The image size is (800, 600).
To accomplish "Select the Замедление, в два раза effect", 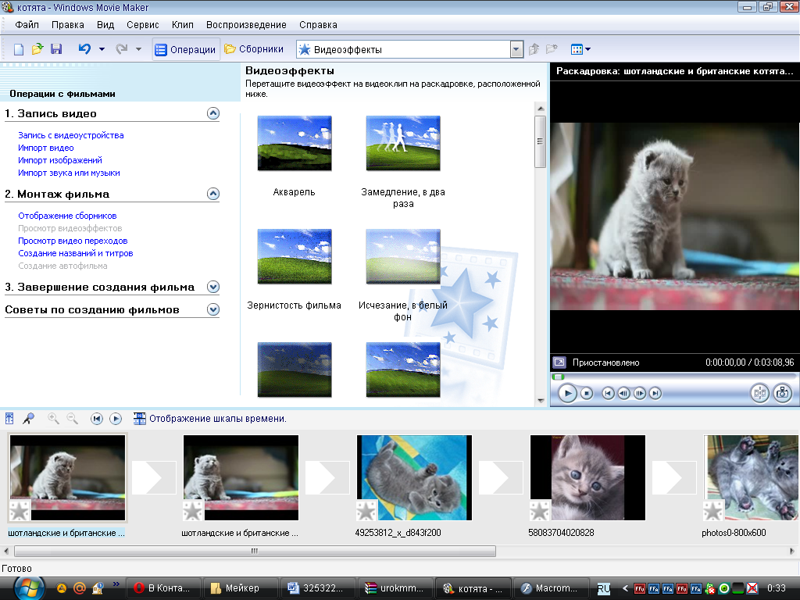I will [x=403, y=144].
